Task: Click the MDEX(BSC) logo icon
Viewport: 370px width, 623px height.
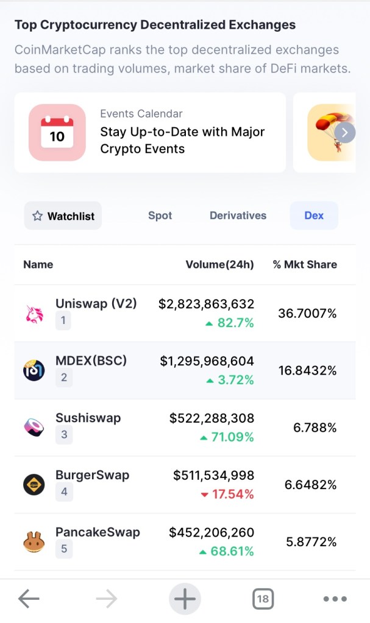Action: [34, 370]
